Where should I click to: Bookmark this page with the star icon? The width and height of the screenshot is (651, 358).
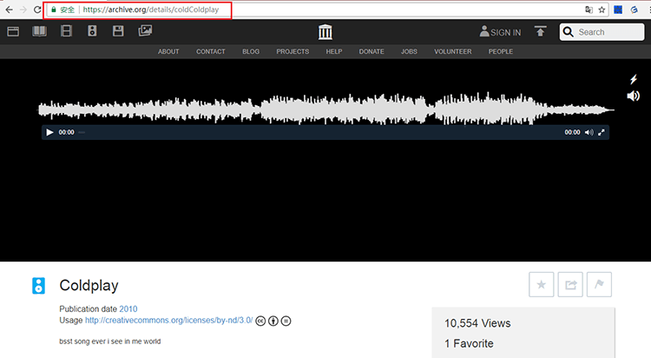602,10
